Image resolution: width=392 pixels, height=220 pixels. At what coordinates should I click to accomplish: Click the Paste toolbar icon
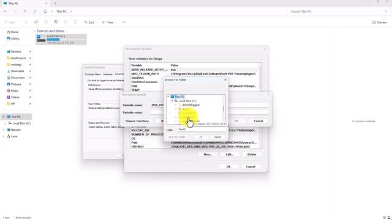point(46,22)
